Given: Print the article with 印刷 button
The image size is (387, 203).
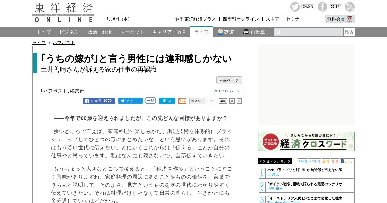Looking at the screenshot, I should [x=223, y=101].
